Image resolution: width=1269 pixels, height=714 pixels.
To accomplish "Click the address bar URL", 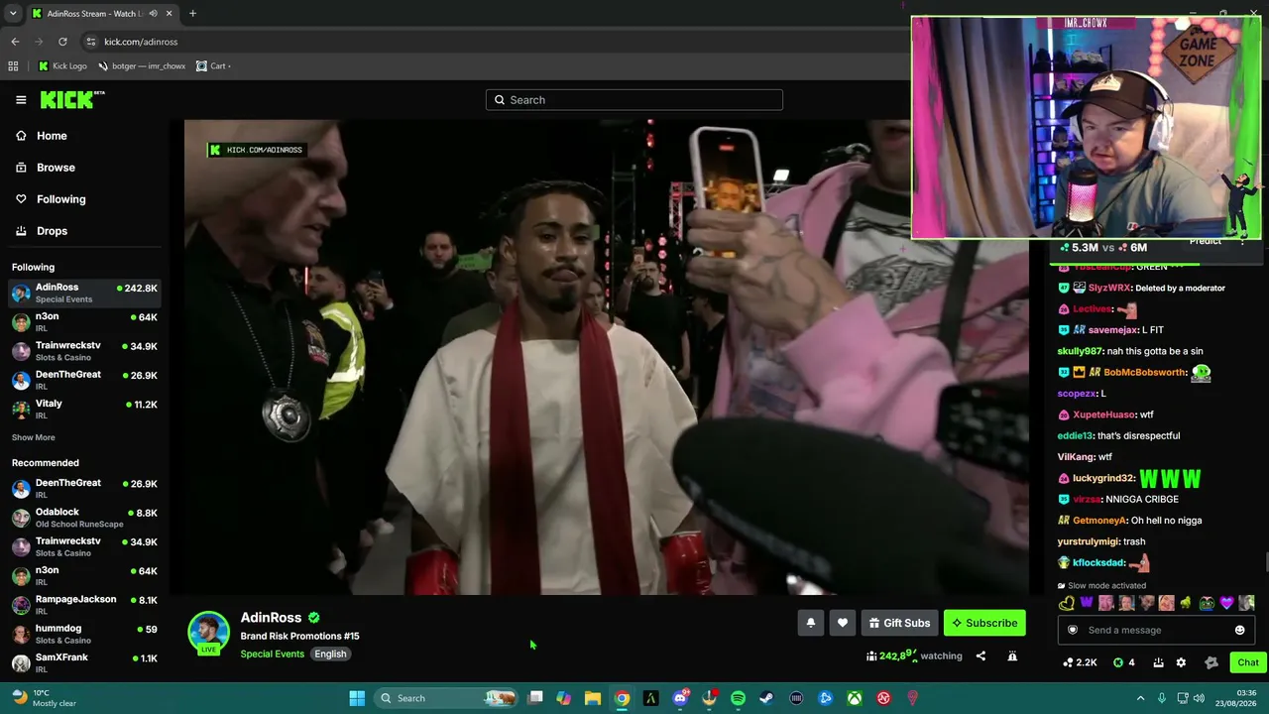I will click(141, 42).
